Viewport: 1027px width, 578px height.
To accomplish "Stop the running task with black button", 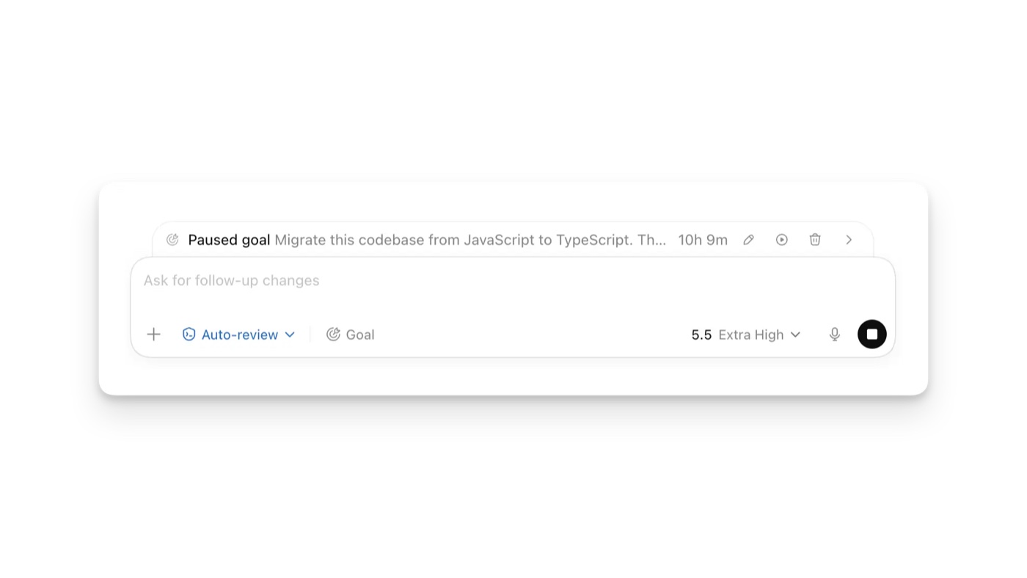I will click(x=872, y=334).
